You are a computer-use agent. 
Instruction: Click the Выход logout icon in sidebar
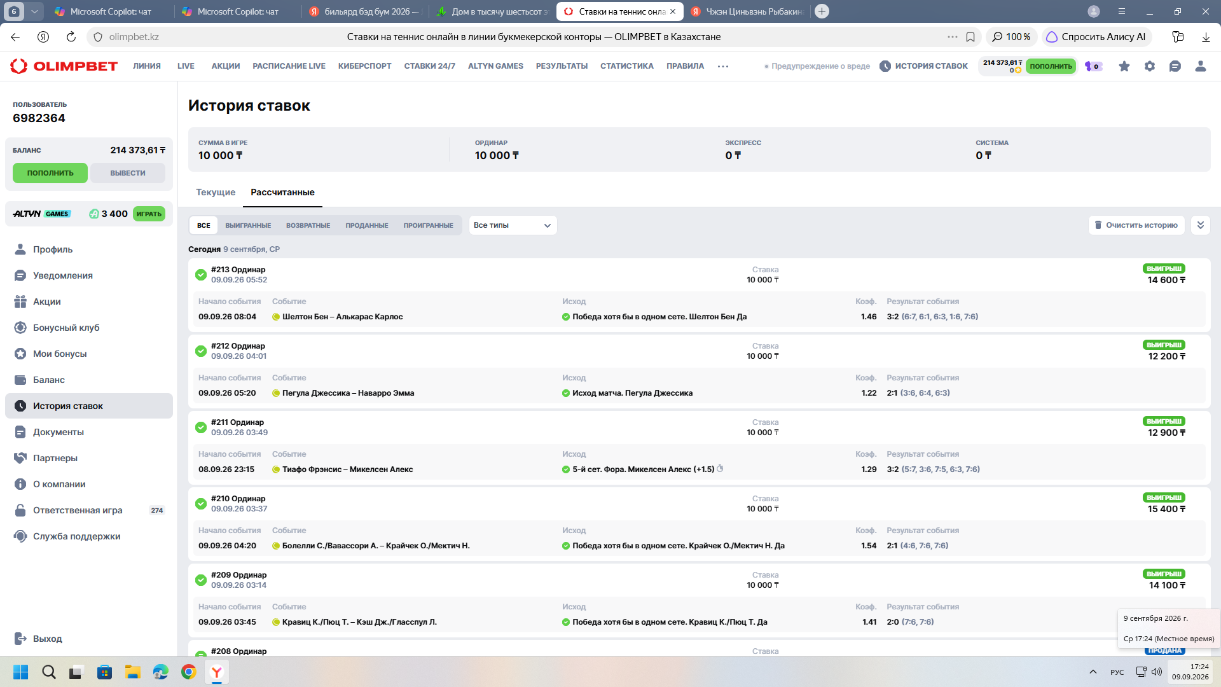[x=20, y=639]
